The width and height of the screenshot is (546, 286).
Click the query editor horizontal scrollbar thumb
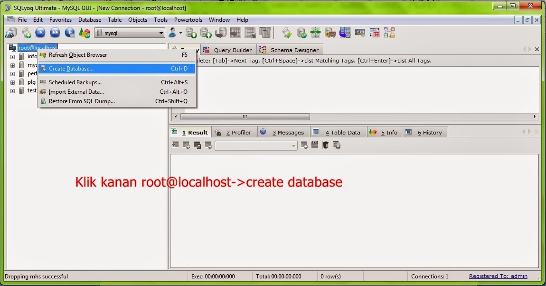coord(245,116)
